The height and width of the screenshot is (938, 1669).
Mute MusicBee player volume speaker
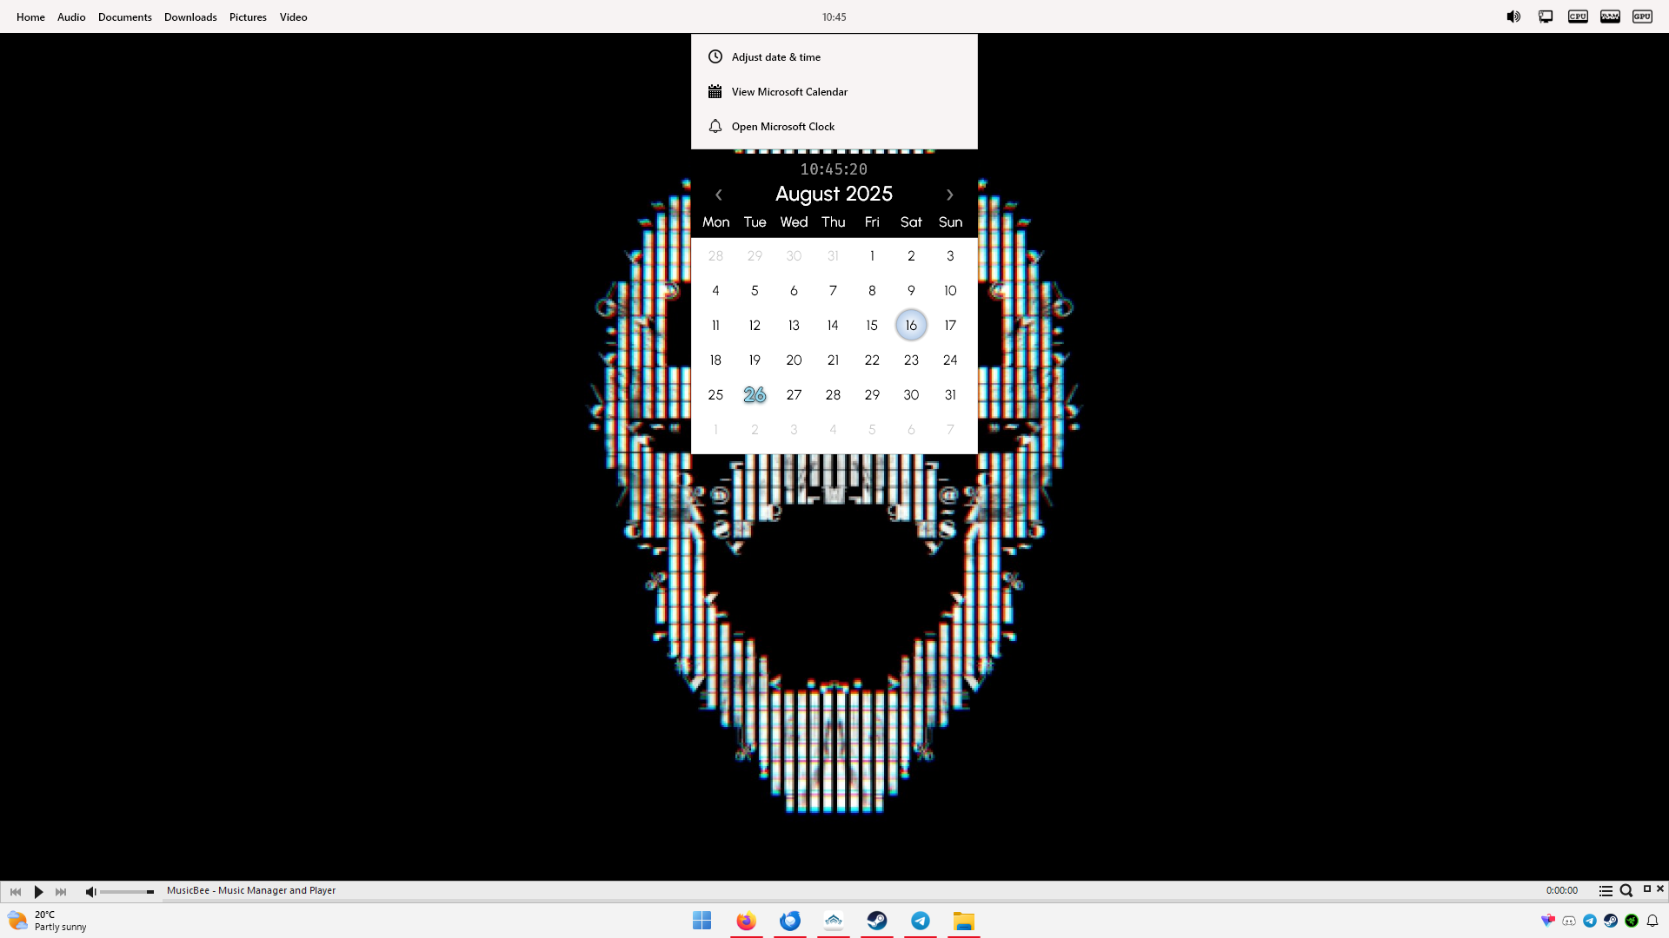(90, 891)
